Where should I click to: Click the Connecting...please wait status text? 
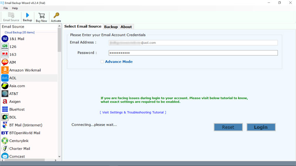click(94, 125)
